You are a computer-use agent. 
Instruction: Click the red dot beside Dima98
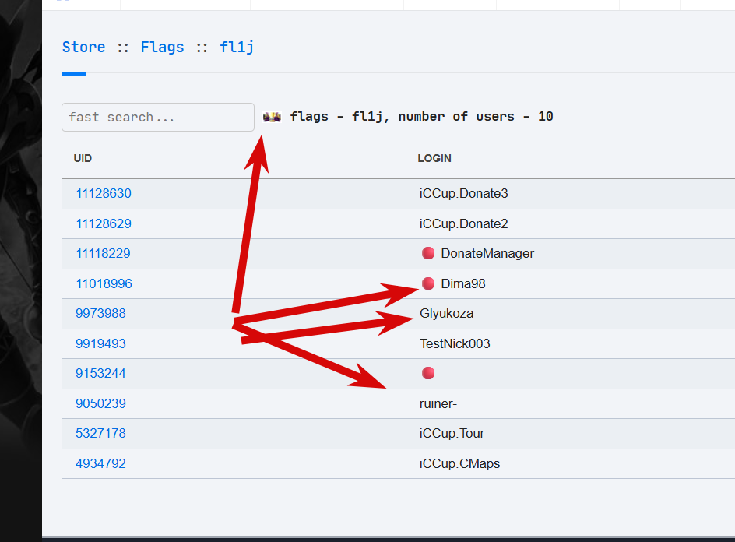coord(427,283)
